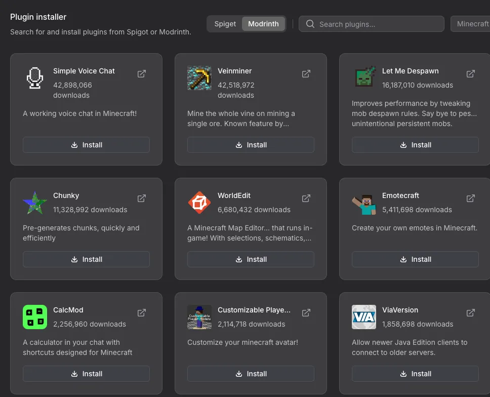Install Let Me Despawn plugin

(x=415, y=145)
